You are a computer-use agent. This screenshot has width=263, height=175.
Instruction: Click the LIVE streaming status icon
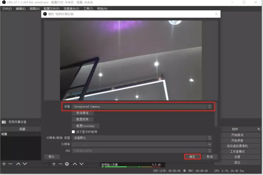[x=156, y=171]
